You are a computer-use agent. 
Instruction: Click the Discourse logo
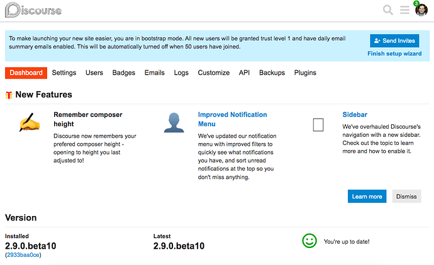click(x=33, y=10)
